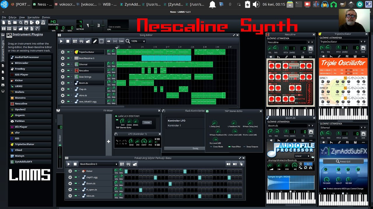
Task: Click the tempo 140 BPM display
Action: [x=53, y=22]
